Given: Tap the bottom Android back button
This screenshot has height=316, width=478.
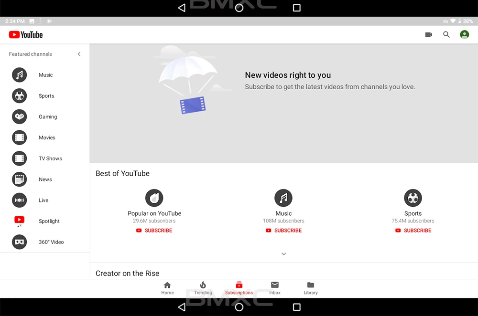Looking at the screenshot, I should click(x=182, y=307).
